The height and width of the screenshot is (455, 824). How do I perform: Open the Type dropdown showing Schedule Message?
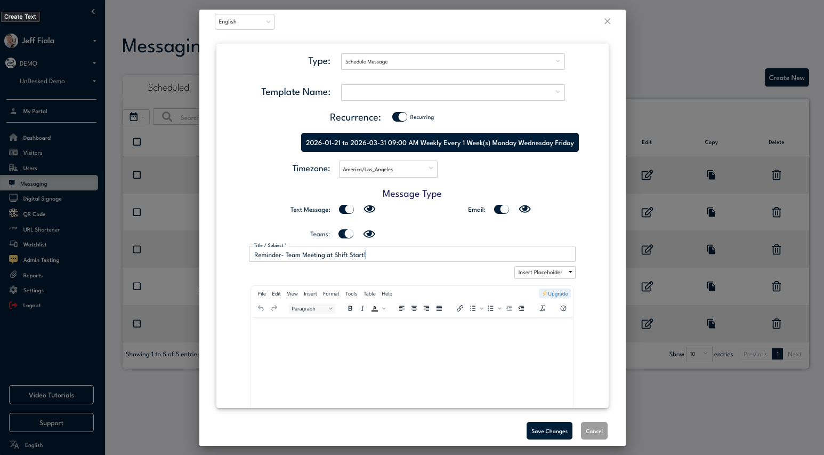453,61
